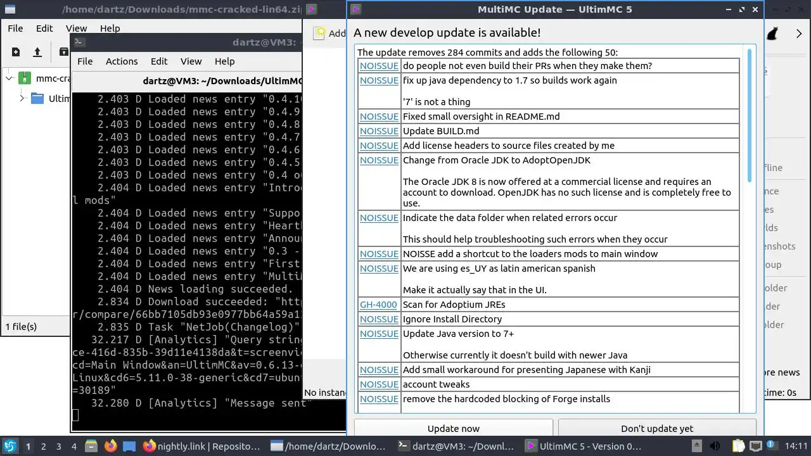Open the GH-4000 link for Adoptium JREs
Image resolution: width=811 pixels, height=456 pixels.
tap(378, 305)
